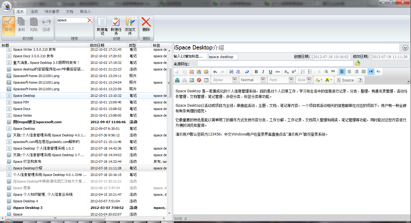Click the application menu orb button
The height and width of the screenshot is (223, 411).
[7, 6]
